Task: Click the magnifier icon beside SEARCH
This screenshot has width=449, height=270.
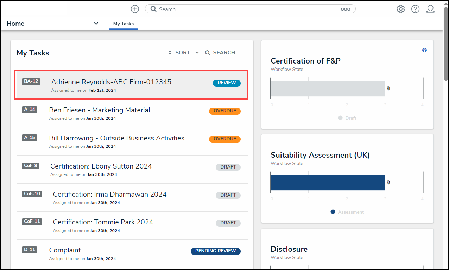Action: 208,53
